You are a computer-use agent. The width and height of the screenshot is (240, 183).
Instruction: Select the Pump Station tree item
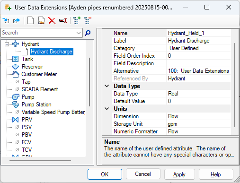pos(36,105)
